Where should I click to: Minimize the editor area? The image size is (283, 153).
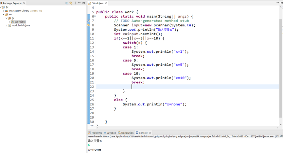pyautogui.click(x=277, y=3)
